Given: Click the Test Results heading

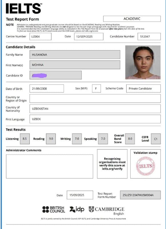Looking at the screenshot, I should (x=16, y=130).
